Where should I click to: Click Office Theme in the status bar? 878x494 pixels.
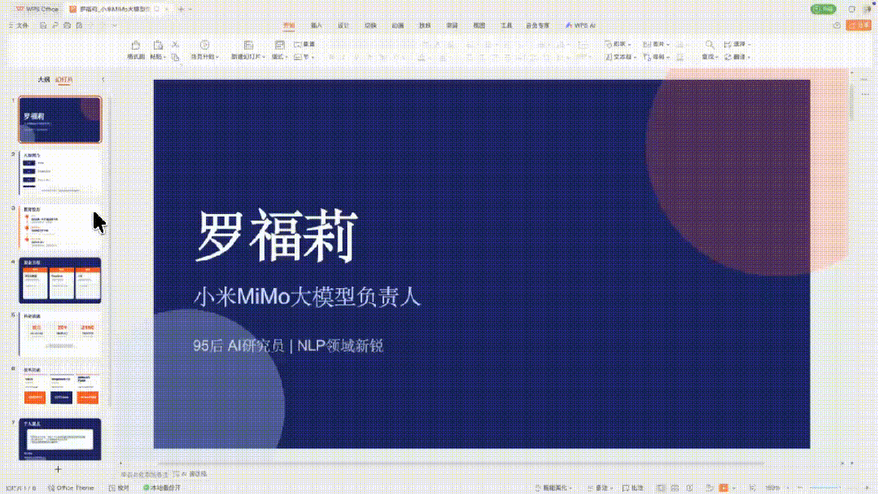tap(73, 487)
